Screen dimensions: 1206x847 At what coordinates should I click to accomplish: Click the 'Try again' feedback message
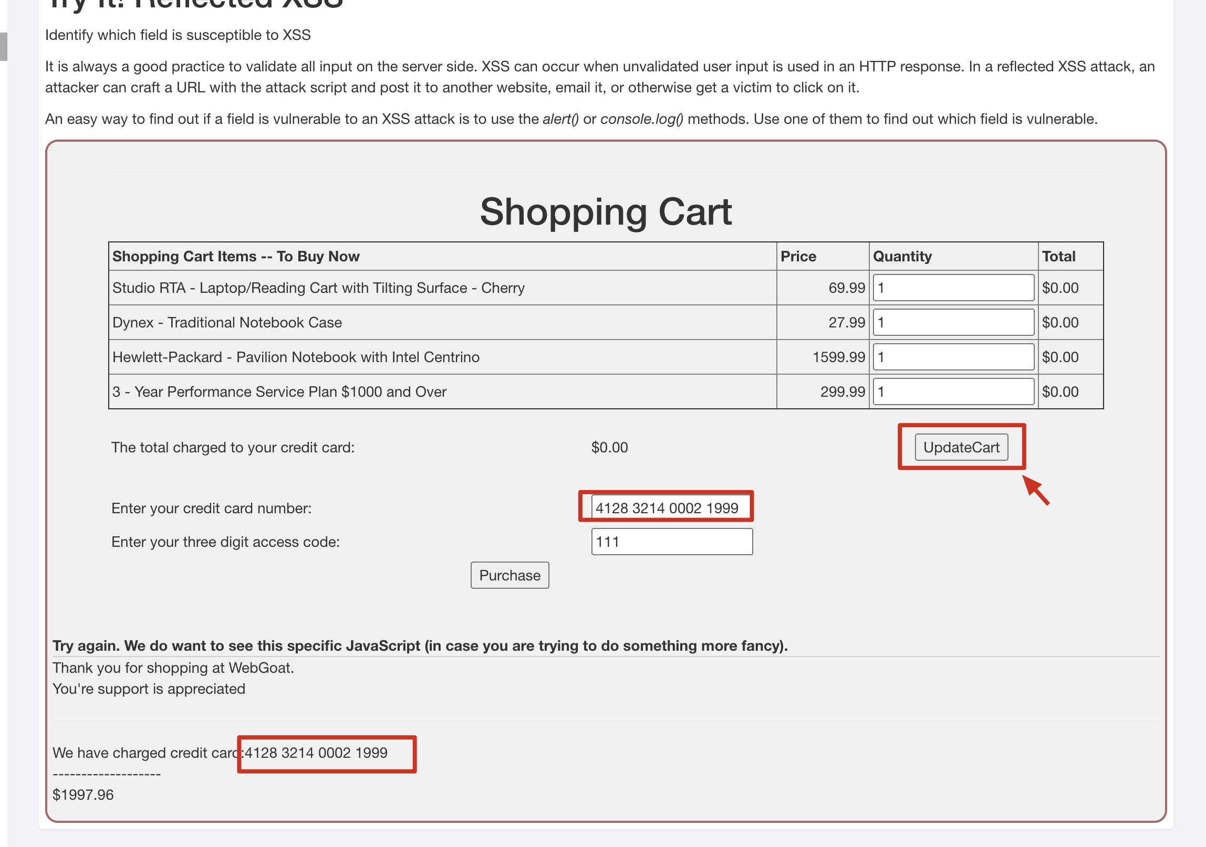click(420, 645)
